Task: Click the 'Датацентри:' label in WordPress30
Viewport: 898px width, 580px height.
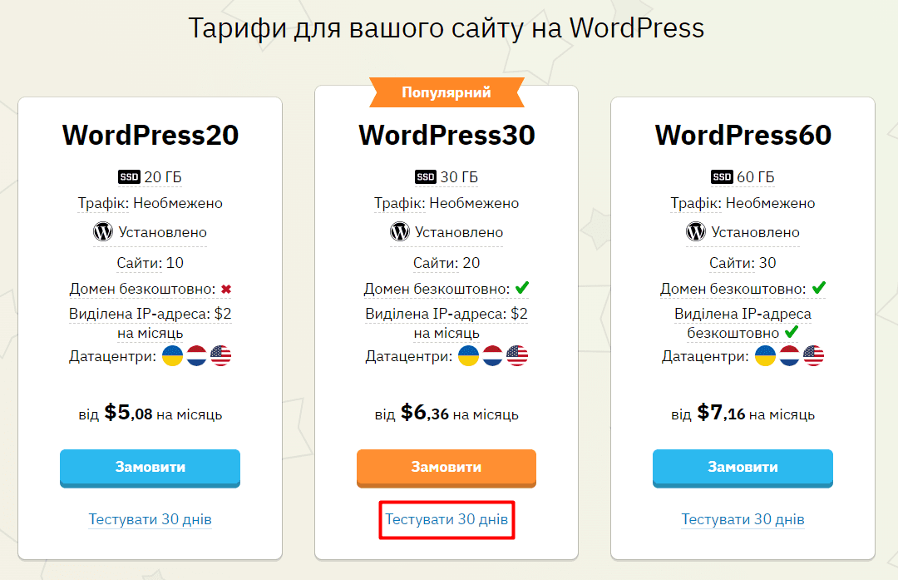Action: tap(409, 356)
